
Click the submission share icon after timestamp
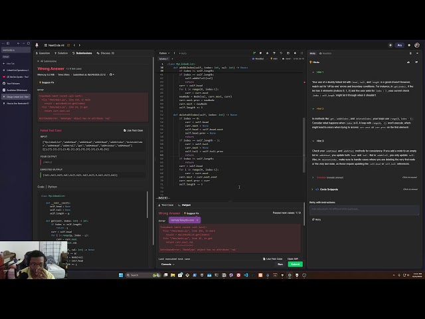[x=111, y=74]
